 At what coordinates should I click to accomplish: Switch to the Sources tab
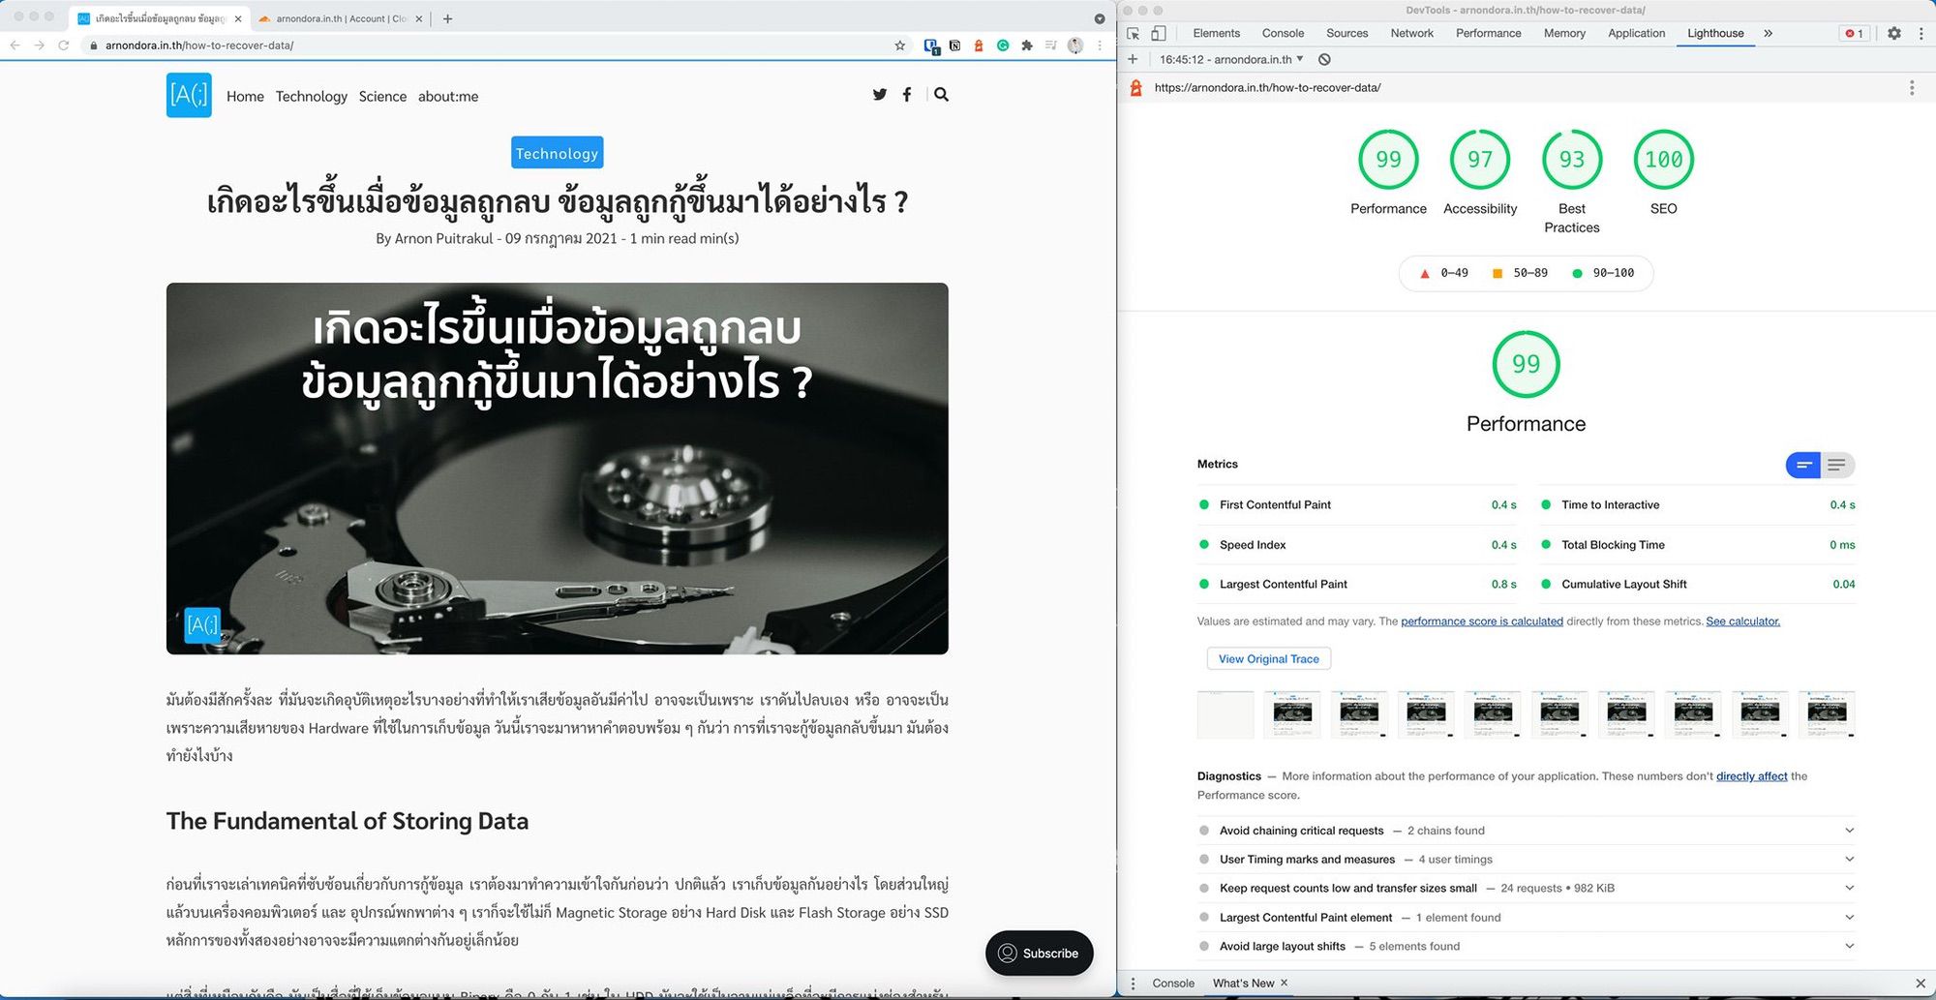(x=1346, y=33)
